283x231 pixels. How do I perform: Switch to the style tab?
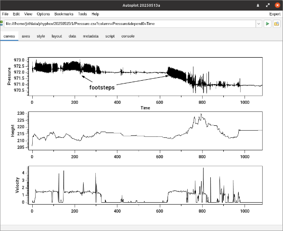pyautogui.click(x=41, y=36)
